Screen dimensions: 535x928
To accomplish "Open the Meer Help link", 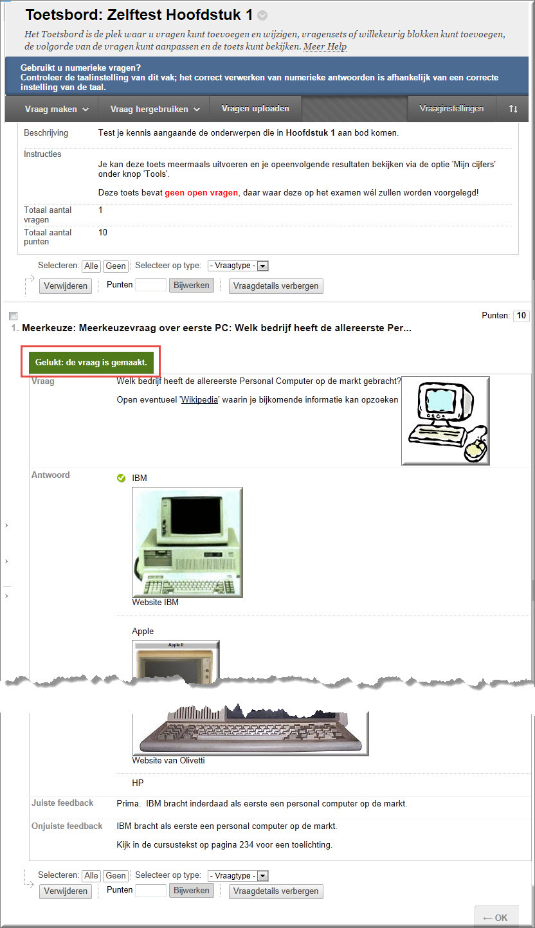I will [x=325, y=46].
